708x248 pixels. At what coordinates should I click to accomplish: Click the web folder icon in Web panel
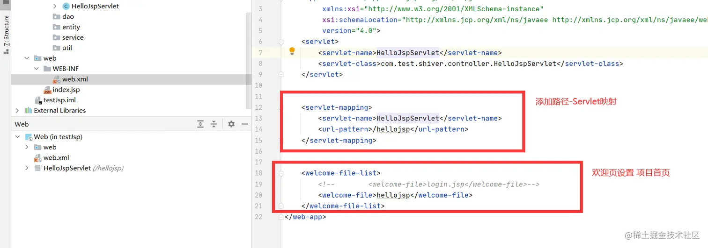click(x=37, y=147)
